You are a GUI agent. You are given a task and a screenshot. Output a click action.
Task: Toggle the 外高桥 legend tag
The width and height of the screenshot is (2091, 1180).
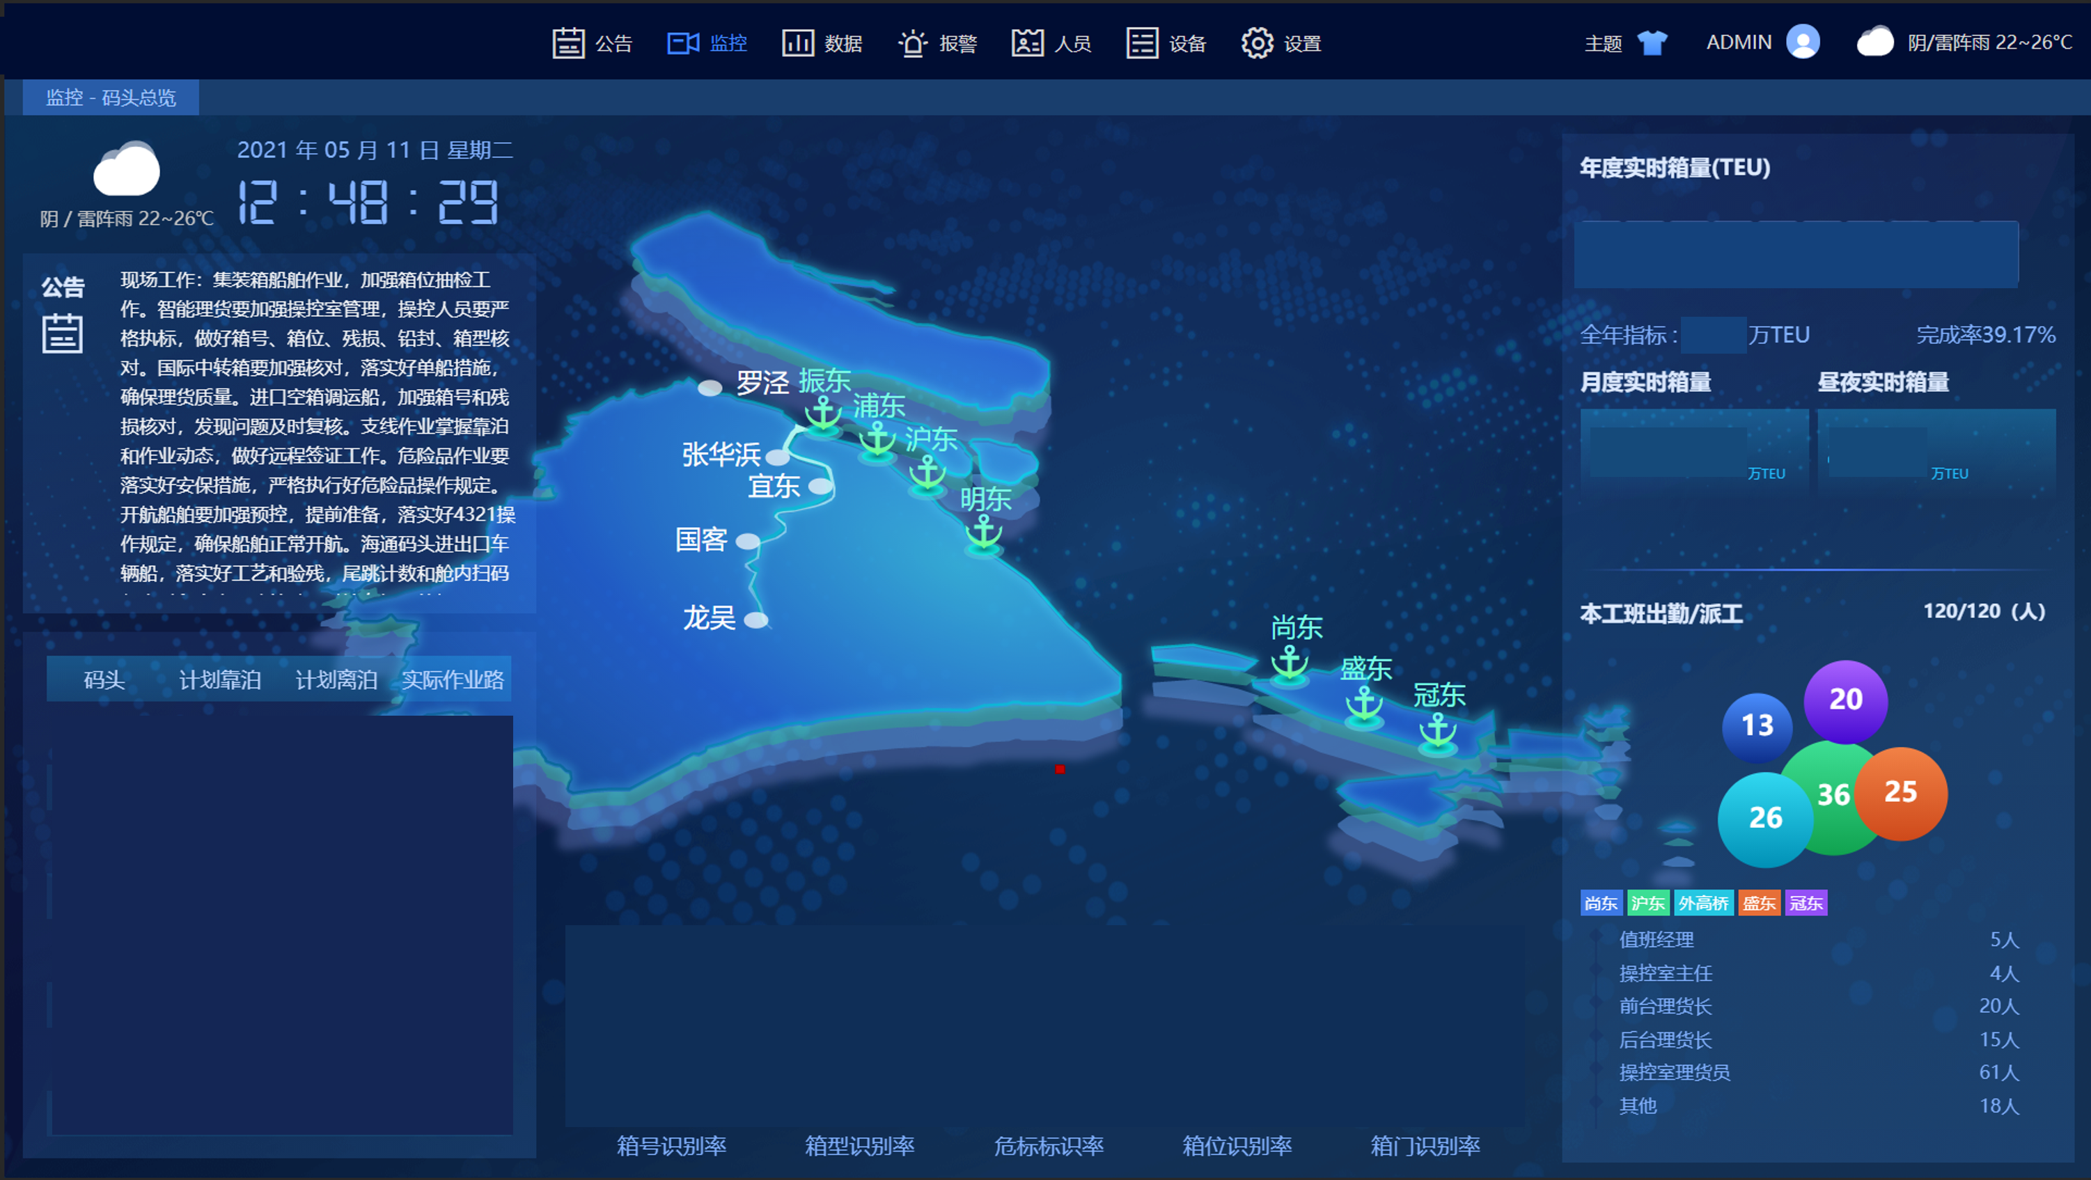tap(1703, 903)
